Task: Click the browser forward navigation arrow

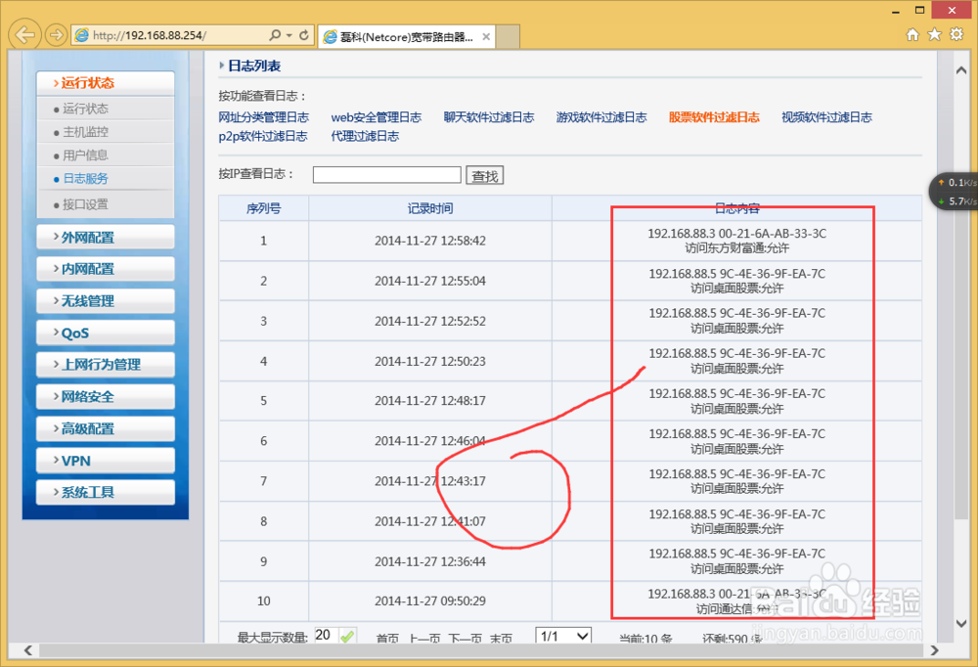Action: (56, 33)
